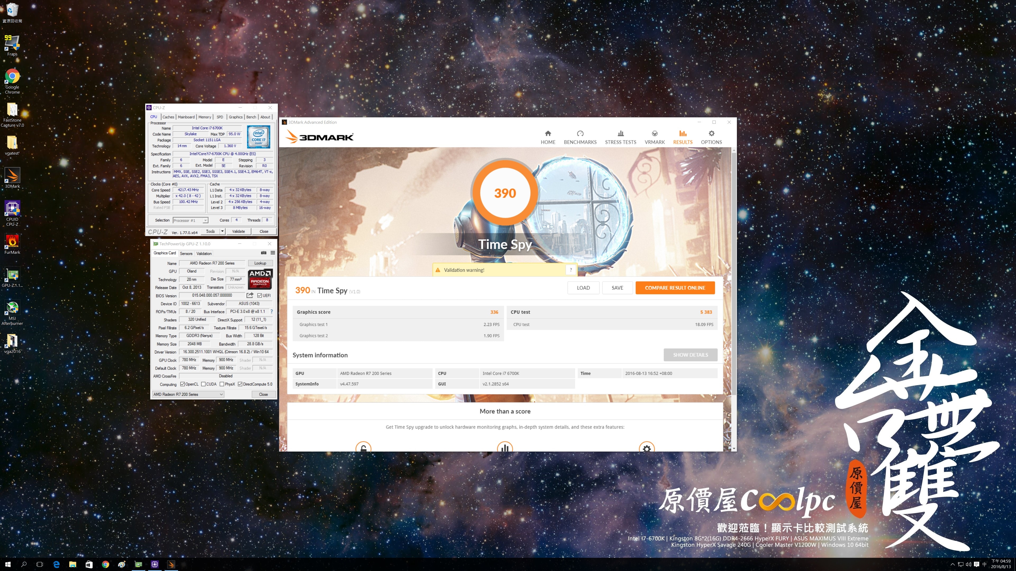
Task: Open the Processor #1 selection dropdown in CPU-Z
Action: point(190,220)
